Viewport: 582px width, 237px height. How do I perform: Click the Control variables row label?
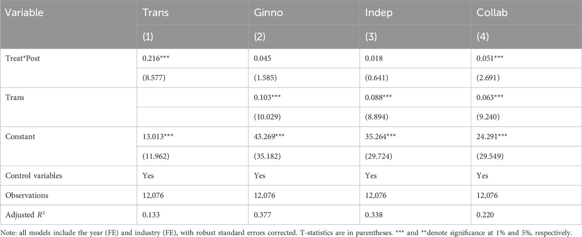34,175
